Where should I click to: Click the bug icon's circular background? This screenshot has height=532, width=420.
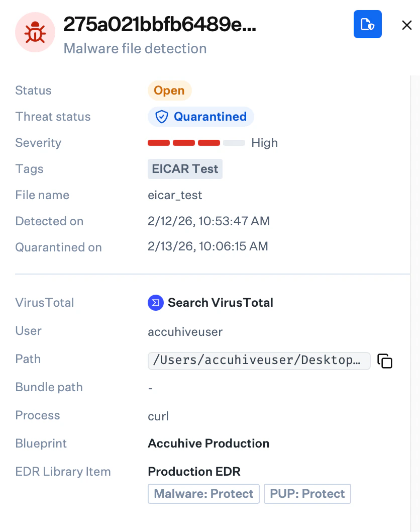coord(35,32)
